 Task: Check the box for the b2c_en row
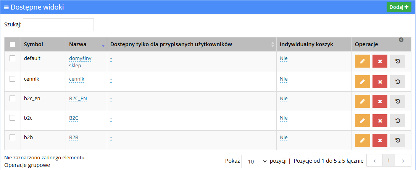click(x=13, y=98)
